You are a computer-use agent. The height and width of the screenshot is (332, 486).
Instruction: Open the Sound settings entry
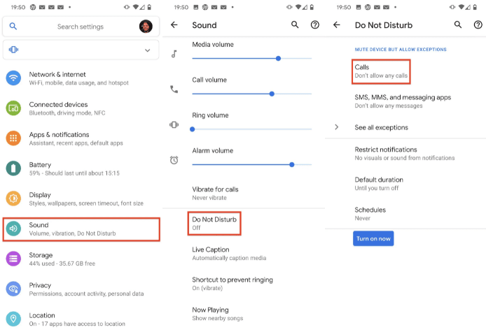tap(81, 229)
